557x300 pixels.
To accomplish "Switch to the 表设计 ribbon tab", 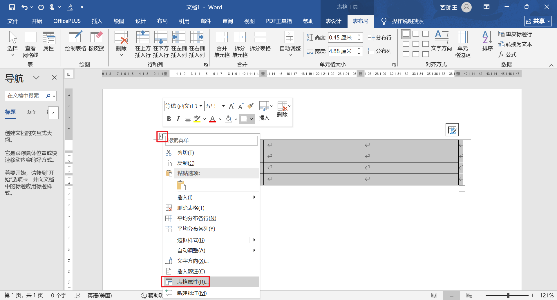I will click(x=333, y=21).
